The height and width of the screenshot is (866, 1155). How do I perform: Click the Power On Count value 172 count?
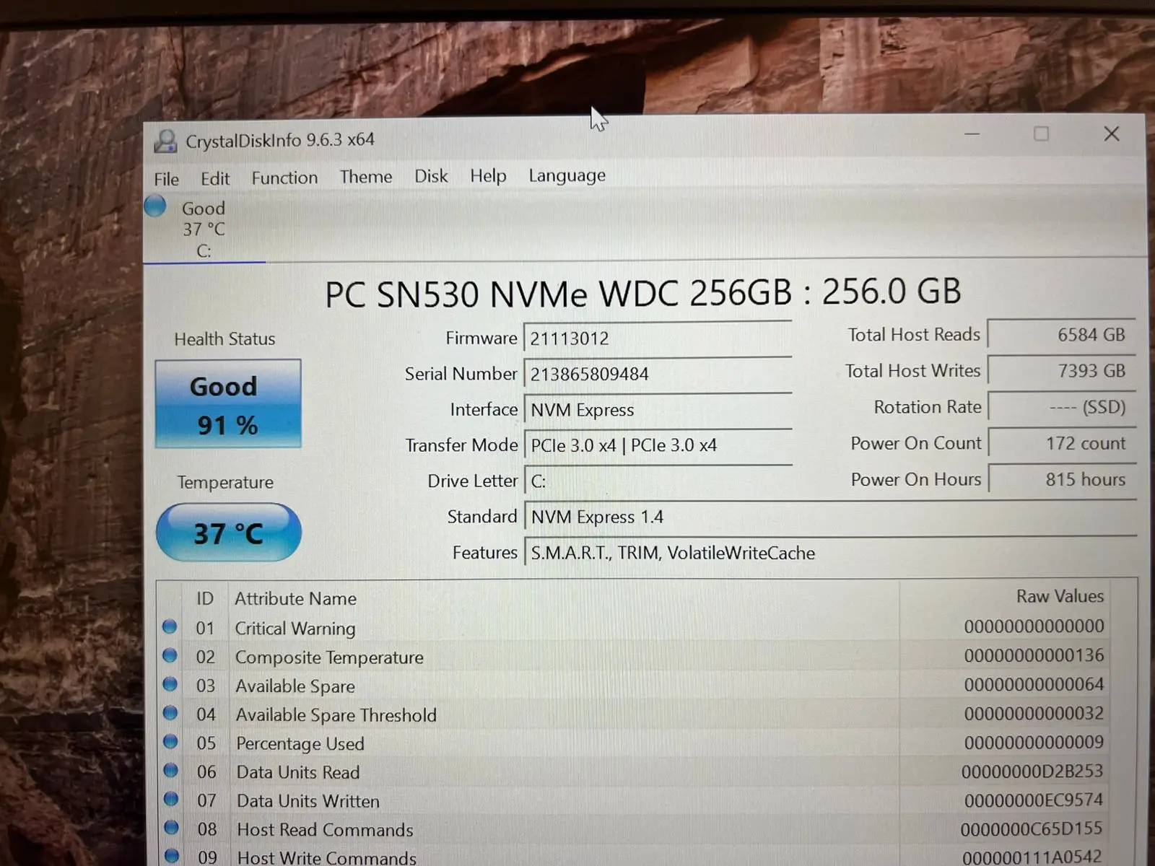[1062, 443]
